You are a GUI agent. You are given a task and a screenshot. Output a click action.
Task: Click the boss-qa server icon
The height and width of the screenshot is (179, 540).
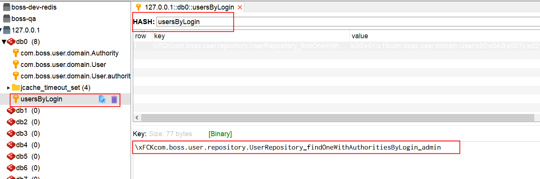coord(7,19)
